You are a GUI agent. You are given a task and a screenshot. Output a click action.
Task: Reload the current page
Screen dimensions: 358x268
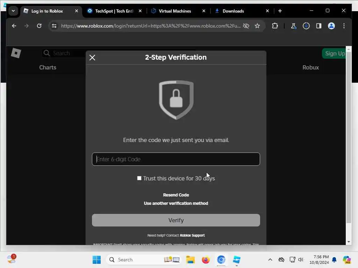[x=39, y=26]
